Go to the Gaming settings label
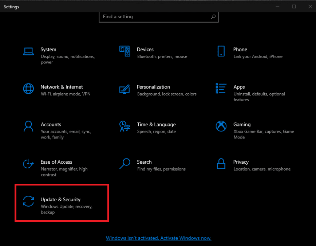The height and width of the screenshot is (246, 316). (x=242, y=124)
